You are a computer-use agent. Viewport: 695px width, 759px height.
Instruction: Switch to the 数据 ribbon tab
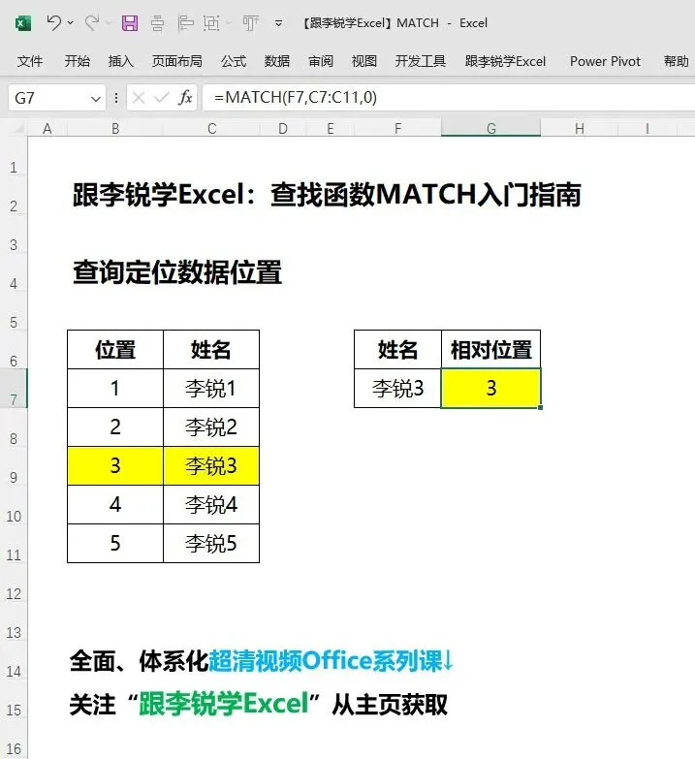(277, 61)
